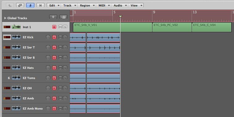The height and width of the screenshot is (117, 234).
Task: Disable record on EZ Kick track
Action: [x=54, y=37]
